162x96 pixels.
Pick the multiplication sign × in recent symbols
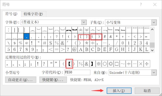141,64
